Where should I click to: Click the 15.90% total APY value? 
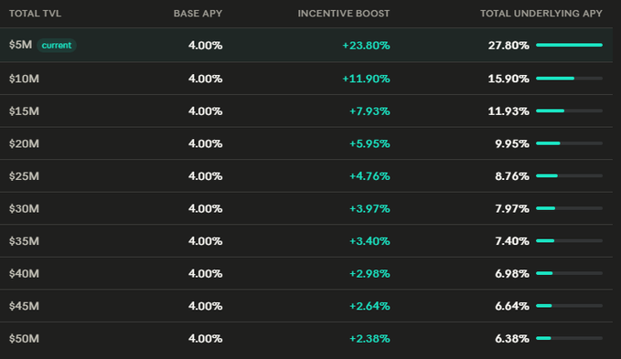[x=509, y=79]
